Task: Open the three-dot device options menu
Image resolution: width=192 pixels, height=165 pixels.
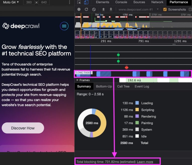Action: click(x=69, y=2)
